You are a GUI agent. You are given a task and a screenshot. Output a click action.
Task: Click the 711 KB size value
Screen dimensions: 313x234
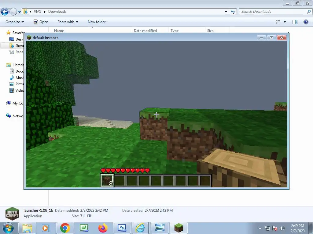[x=86, y=216]
